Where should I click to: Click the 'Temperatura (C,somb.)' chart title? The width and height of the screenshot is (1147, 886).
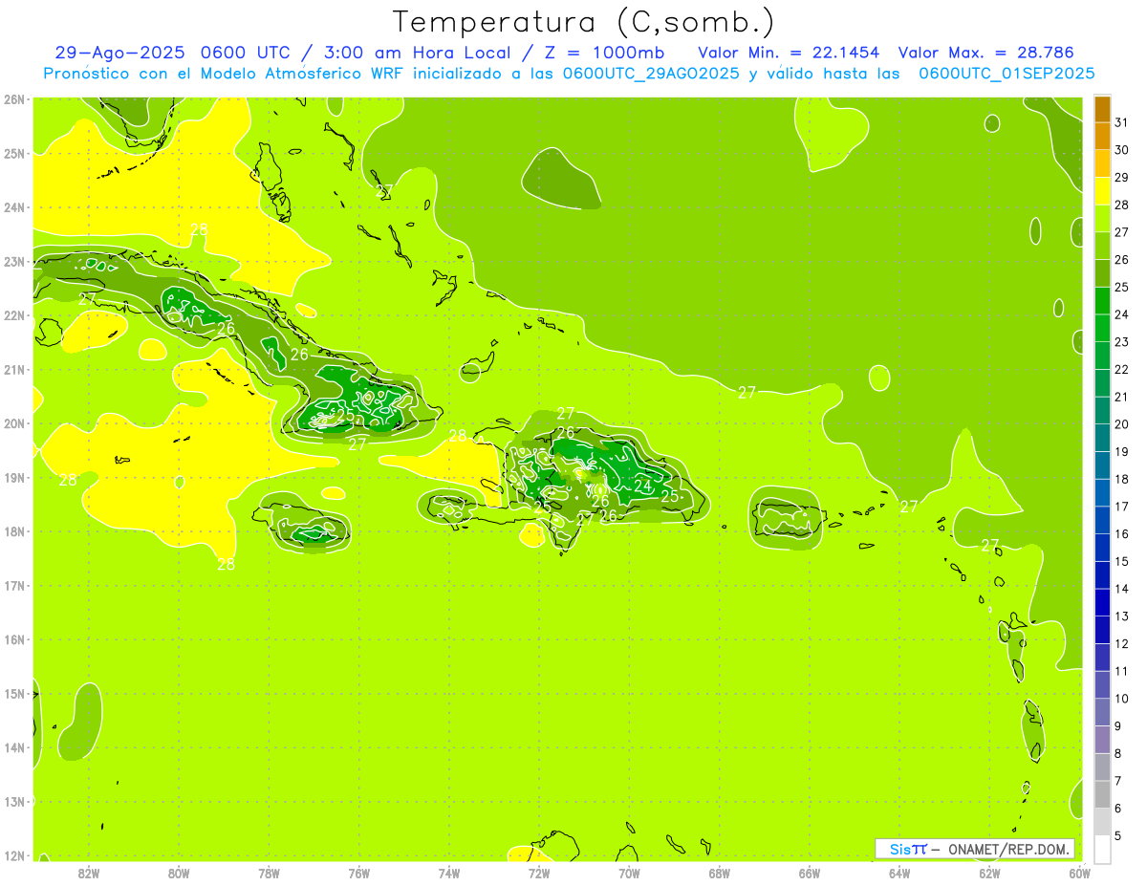[x=583, y=23]
